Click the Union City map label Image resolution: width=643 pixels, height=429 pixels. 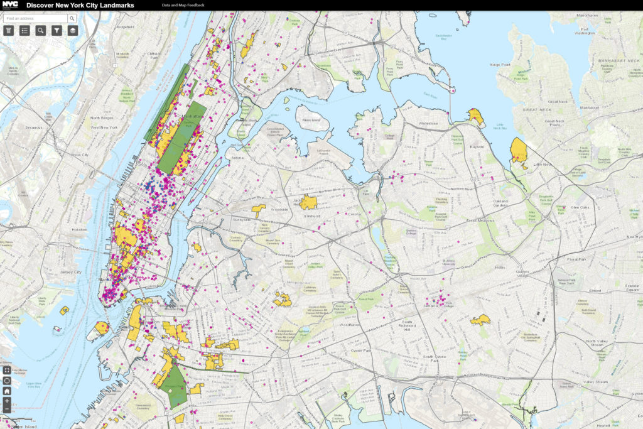80,155
